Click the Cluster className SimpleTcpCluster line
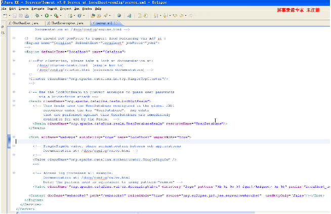The height and width of the screenshot is (214, 331). [x=98, y=79]
